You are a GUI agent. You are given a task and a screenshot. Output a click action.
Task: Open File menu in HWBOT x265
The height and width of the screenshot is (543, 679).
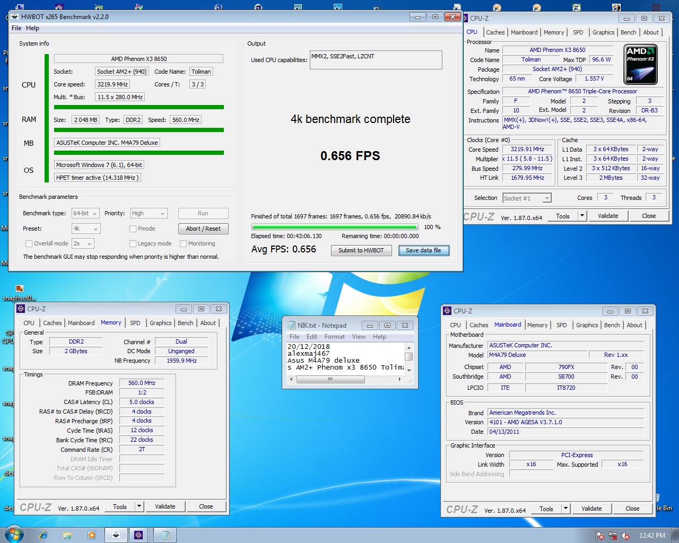[x=16, y=28]
